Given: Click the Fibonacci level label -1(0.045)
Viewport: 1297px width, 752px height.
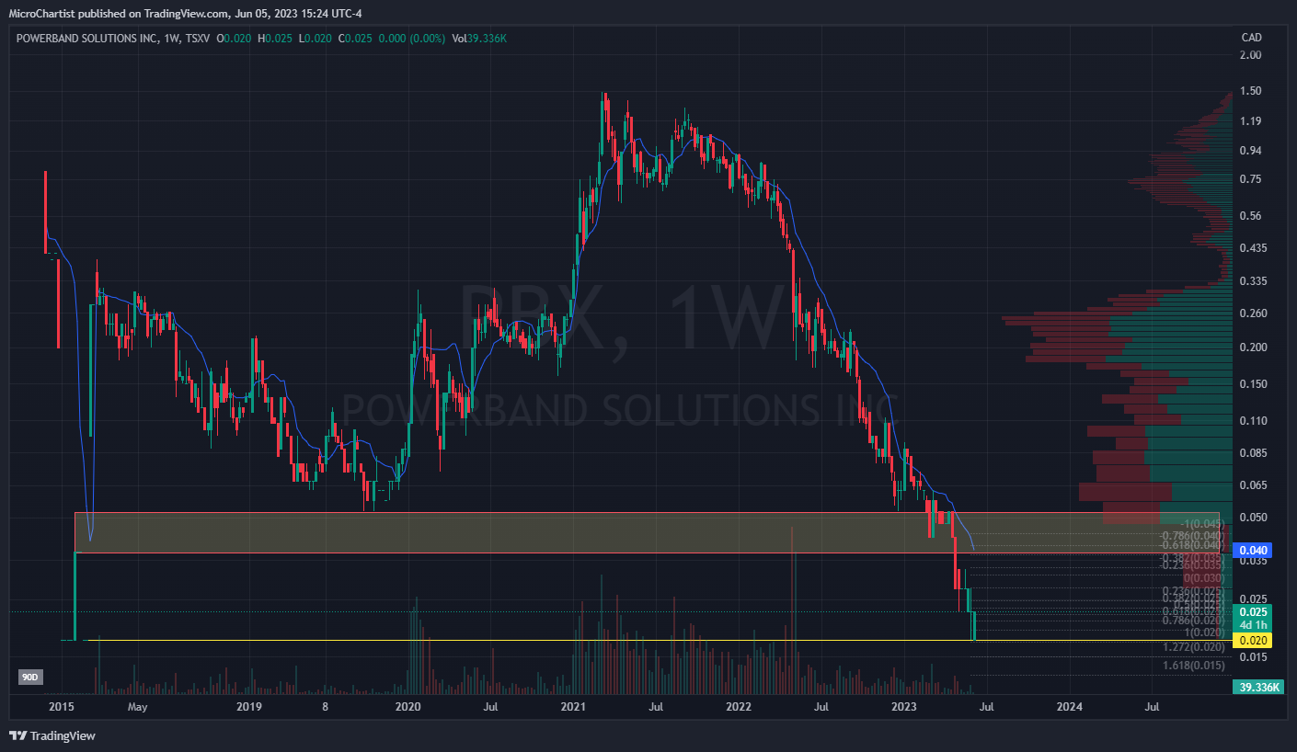Looking at the screenshot, I should coord(1204,523).
